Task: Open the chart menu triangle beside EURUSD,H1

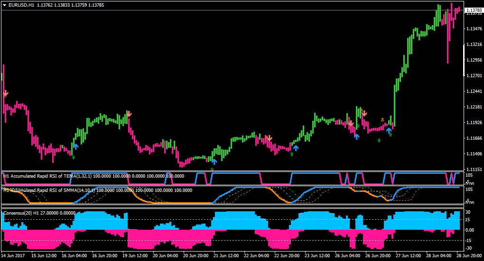Action: (5, 5)
